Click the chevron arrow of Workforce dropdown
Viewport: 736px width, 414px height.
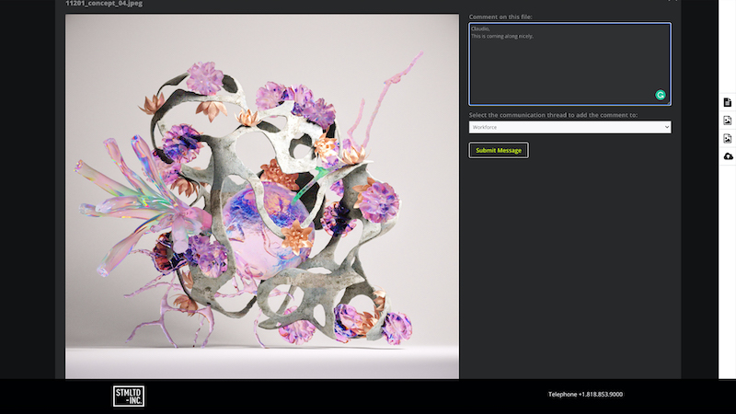coord(665,127)
